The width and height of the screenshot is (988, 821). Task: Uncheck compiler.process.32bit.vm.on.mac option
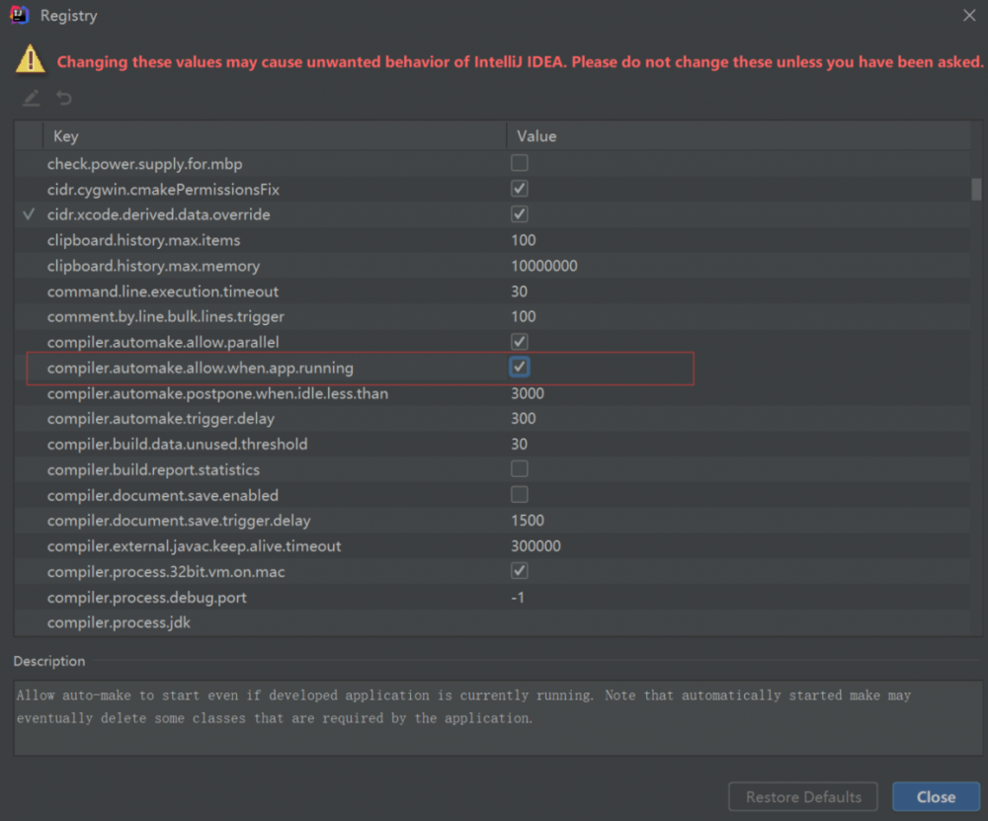pos(519,571)
